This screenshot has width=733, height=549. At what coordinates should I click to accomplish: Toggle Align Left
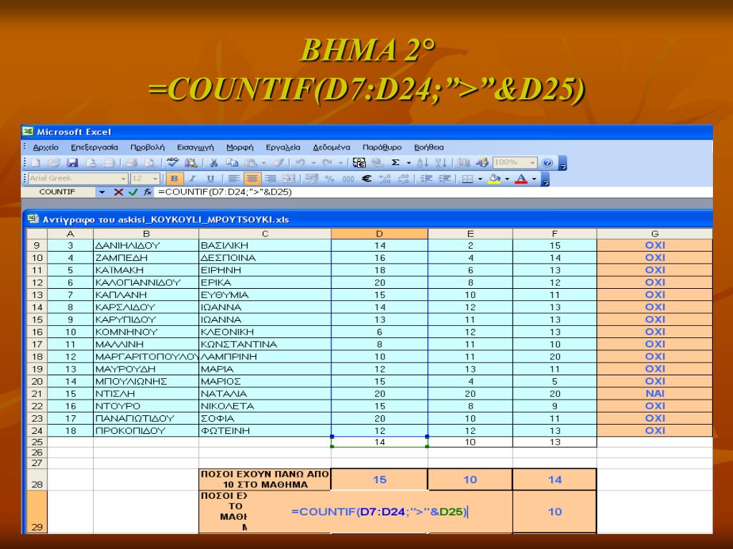(x=234, y=179)
